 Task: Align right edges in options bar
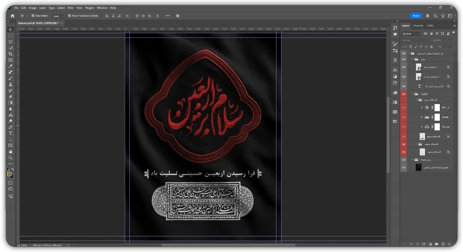pyautogui.click(x=120, y=16)
